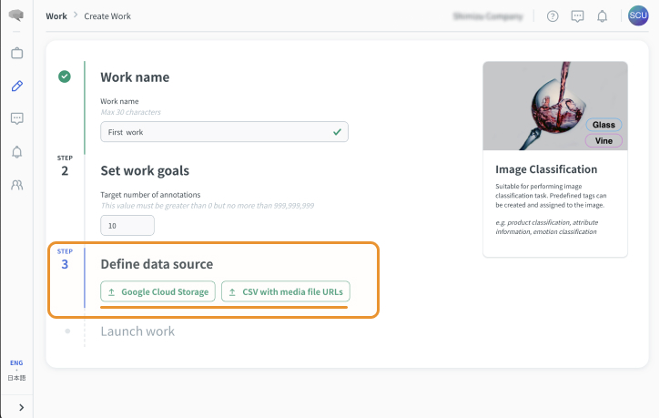Click the green checkmark step indicator
660x418 pixels.
tap(65, 76)
